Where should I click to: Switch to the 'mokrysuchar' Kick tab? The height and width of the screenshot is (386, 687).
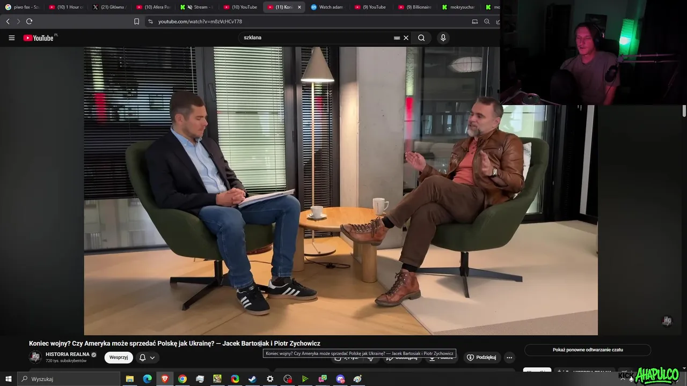coord(459,7)
